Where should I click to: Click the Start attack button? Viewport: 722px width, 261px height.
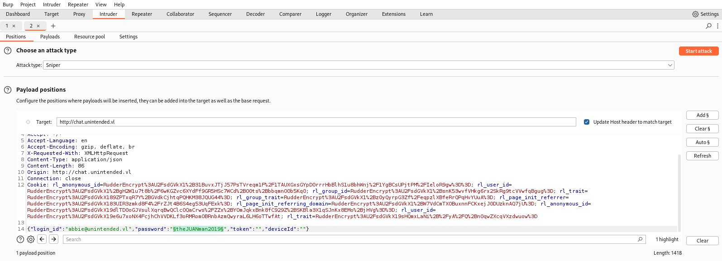(699, 51)
